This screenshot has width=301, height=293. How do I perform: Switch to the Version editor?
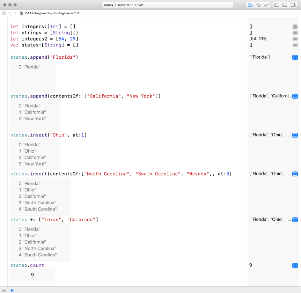[x=267, y=5]
